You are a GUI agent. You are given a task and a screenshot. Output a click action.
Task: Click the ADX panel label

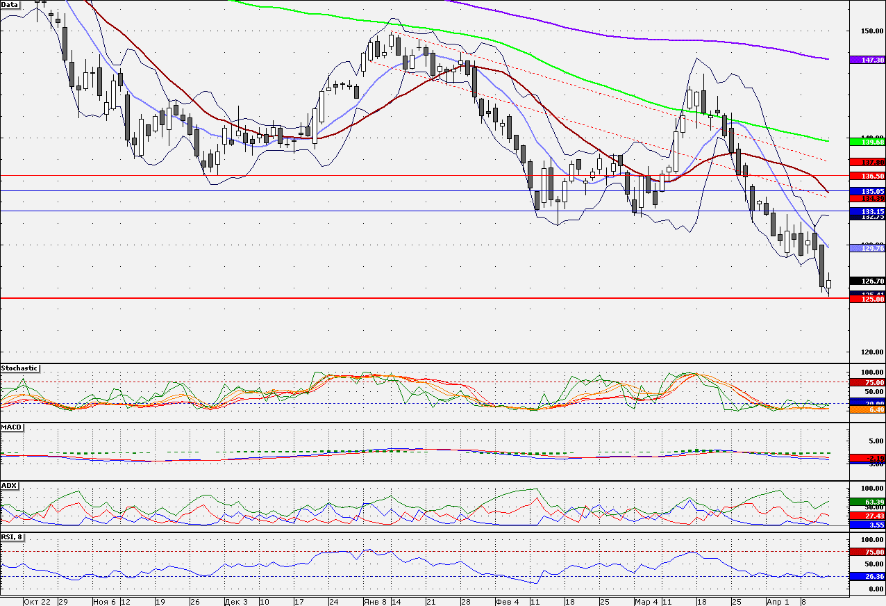click(x=9, y=485)
